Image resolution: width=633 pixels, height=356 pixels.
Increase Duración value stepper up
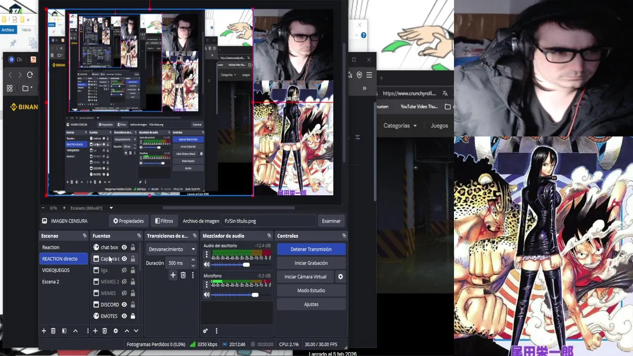pos(193,260)
